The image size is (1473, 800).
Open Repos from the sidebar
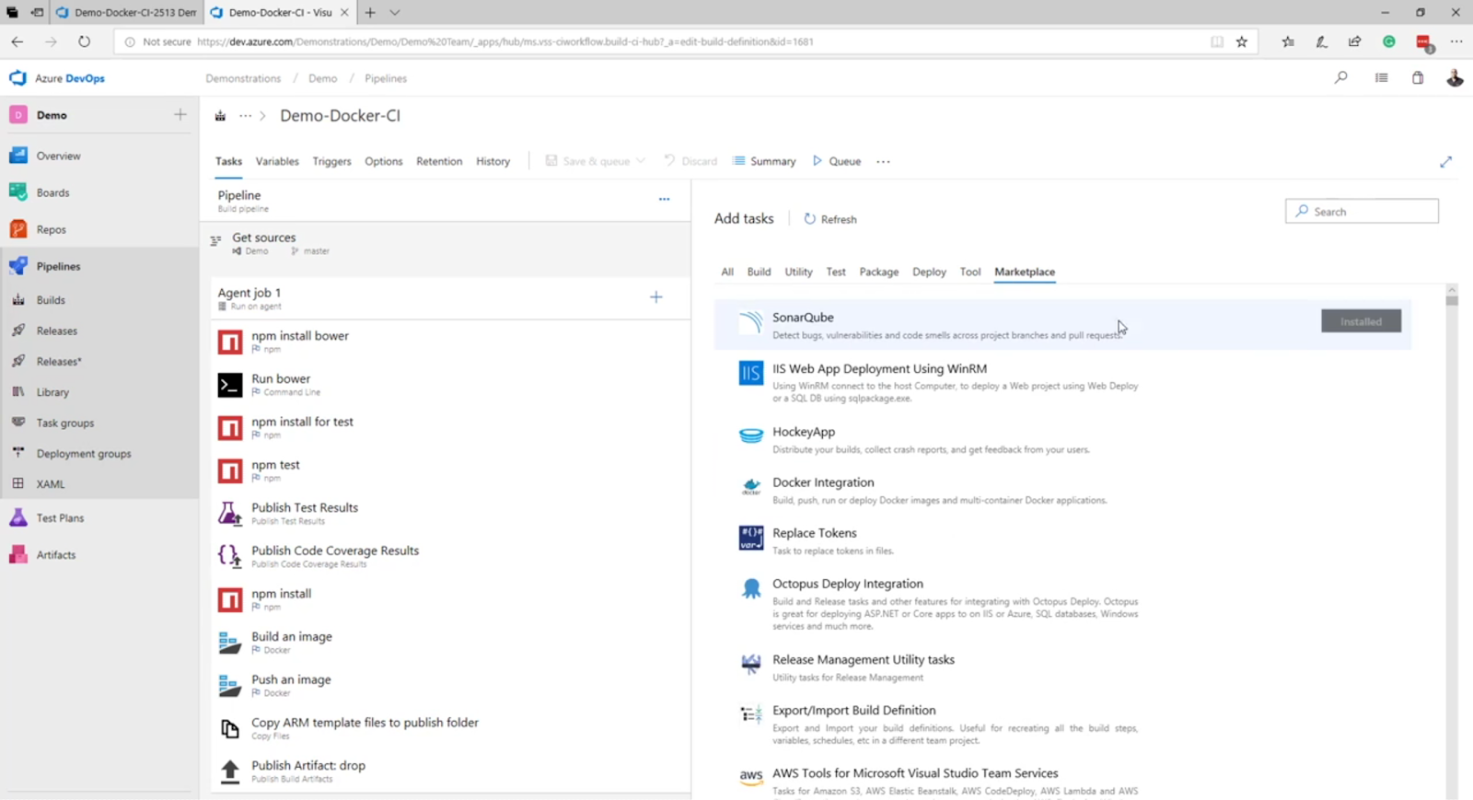click(51, 229)
